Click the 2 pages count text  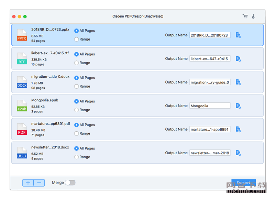tap(37, 111)
